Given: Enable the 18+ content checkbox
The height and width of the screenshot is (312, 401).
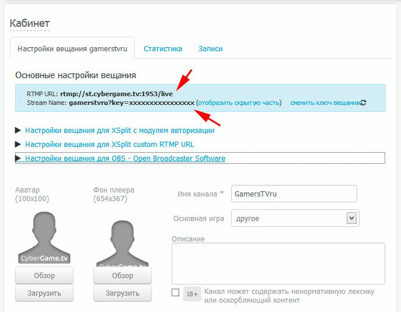Looking at the screenshot, I should (175, 292).
